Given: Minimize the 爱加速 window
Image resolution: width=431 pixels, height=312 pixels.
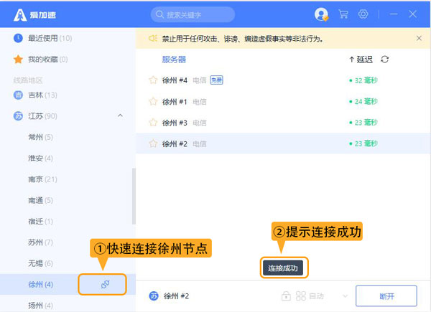Looking at the screenshot, I should click(x=394, y=14).
